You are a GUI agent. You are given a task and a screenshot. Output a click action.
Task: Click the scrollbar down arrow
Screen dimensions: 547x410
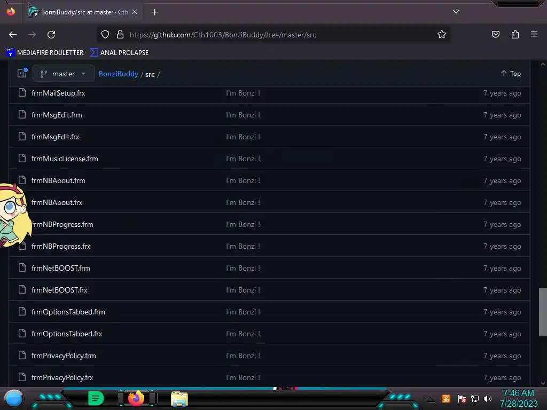(x=543, y=383)
